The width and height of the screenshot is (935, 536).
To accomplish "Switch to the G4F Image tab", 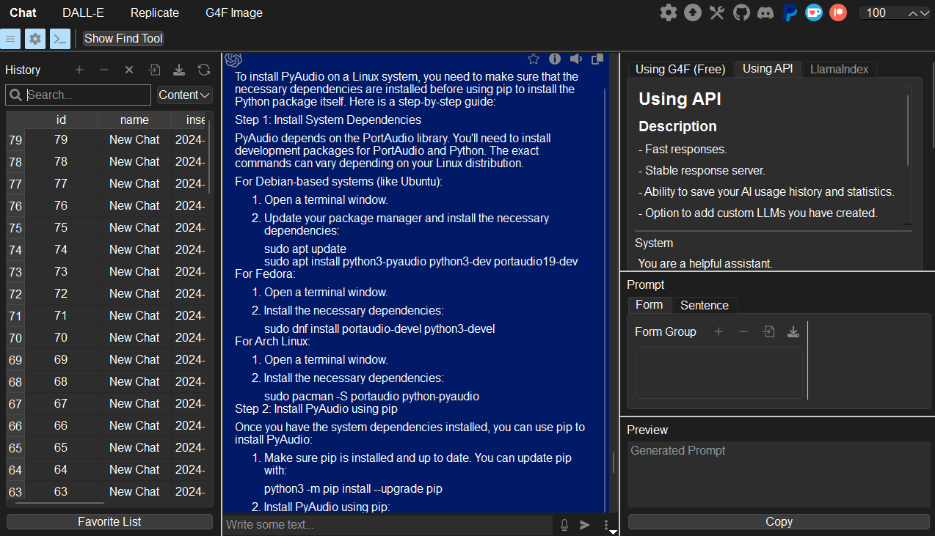I will click(x=234, y=12).
